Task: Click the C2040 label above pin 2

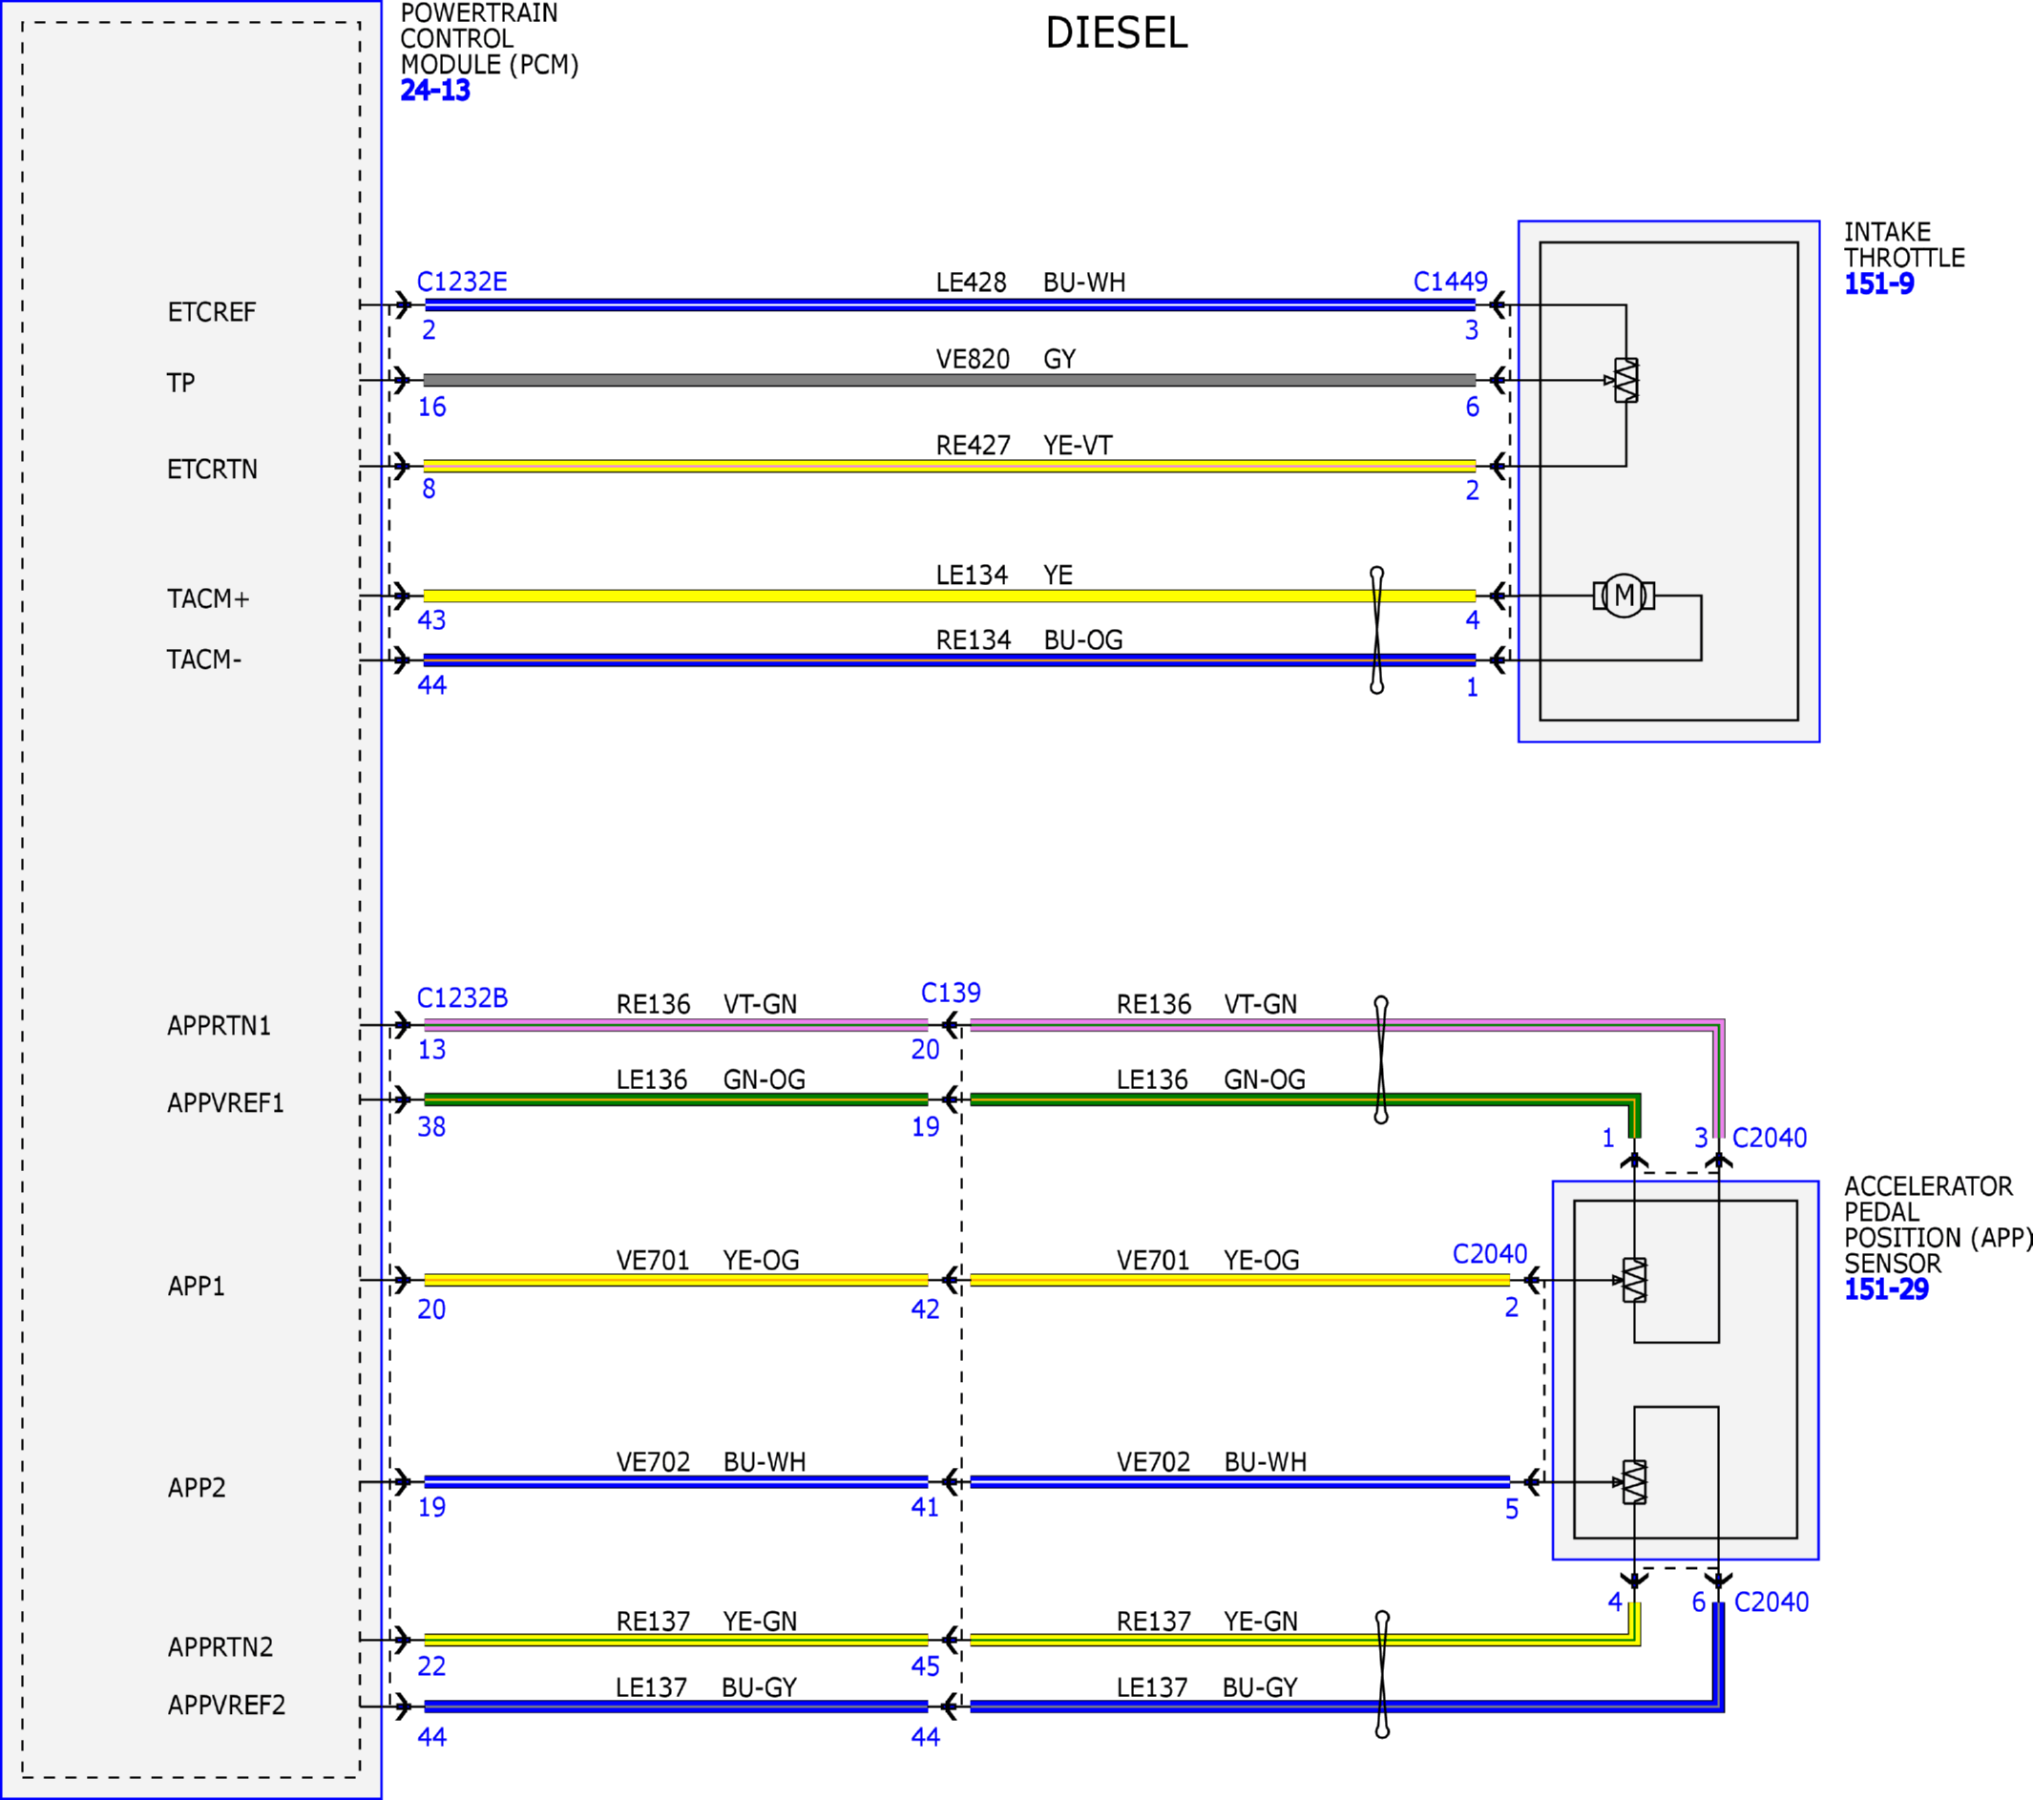Action: point(1490,1254)
